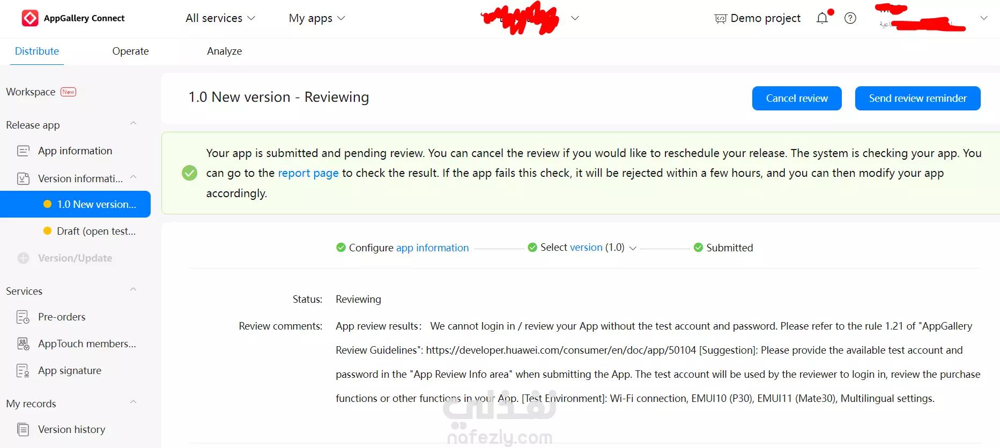This screenshot has height=448, width=1000.
Task: Click the "1.0 New version - Reviewing" heading
Action: click(278, 98)
